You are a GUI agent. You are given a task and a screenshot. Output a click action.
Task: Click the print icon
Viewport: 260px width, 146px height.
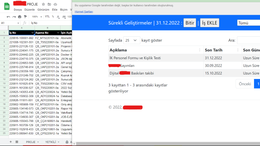20,17
